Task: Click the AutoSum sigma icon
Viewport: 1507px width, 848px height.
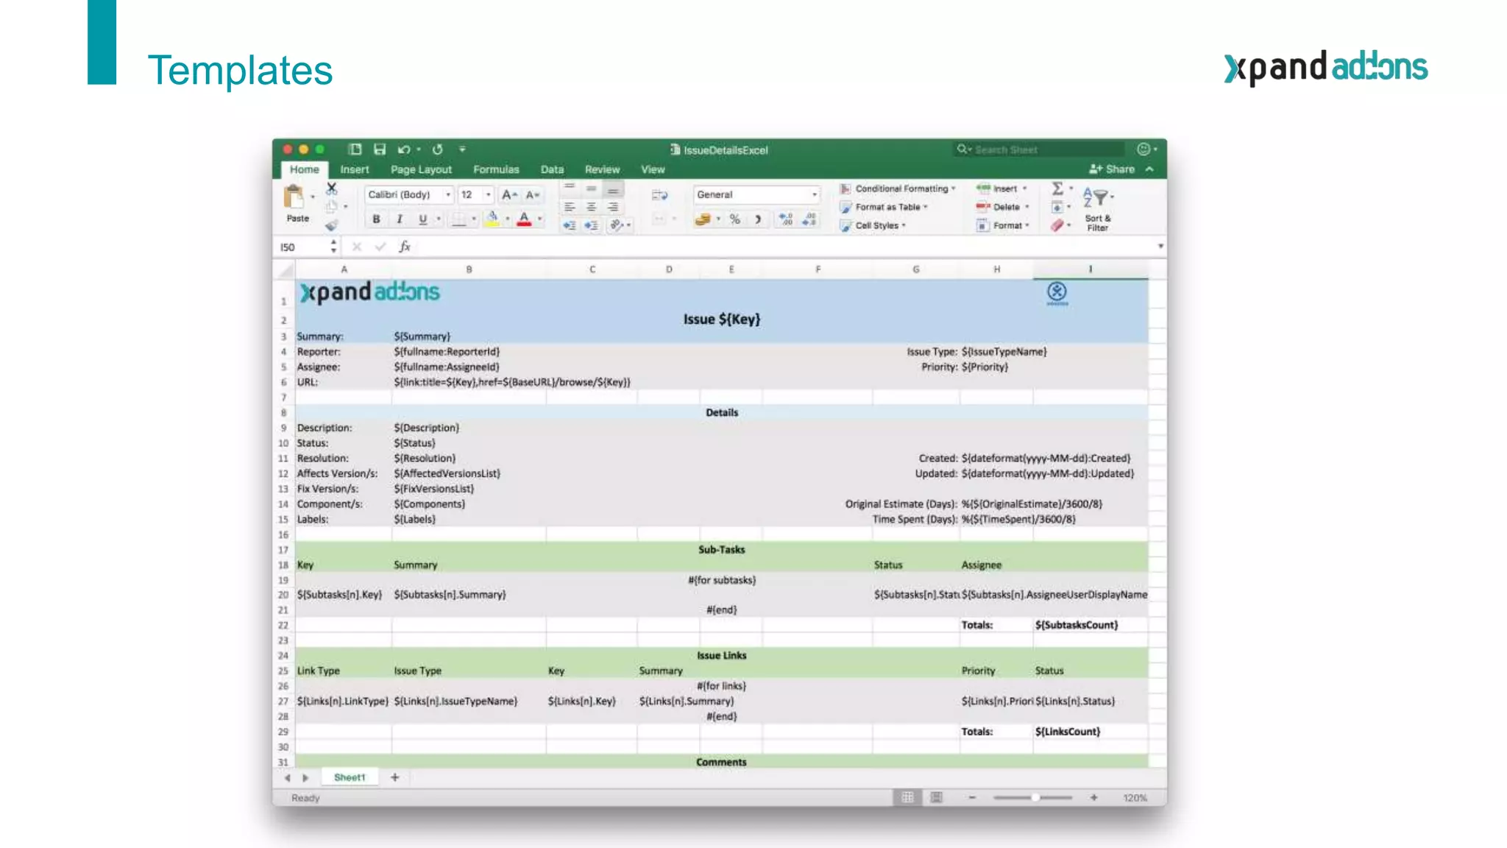Action: [1057, 188]
